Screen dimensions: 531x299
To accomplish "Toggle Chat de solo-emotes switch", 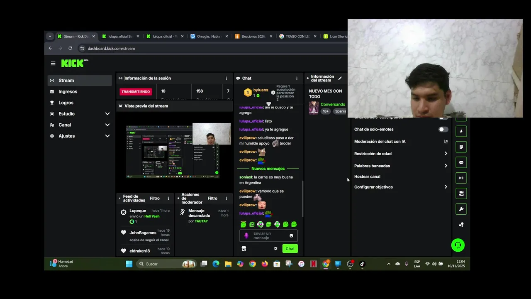I will [x=443, y=130].
